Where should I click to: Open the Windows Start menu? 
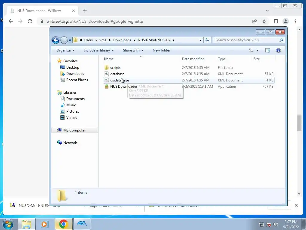8,224
